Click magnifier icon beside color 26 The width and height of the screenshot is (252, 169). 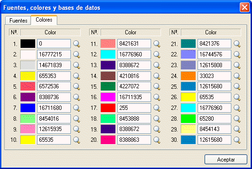click(237, 97)
